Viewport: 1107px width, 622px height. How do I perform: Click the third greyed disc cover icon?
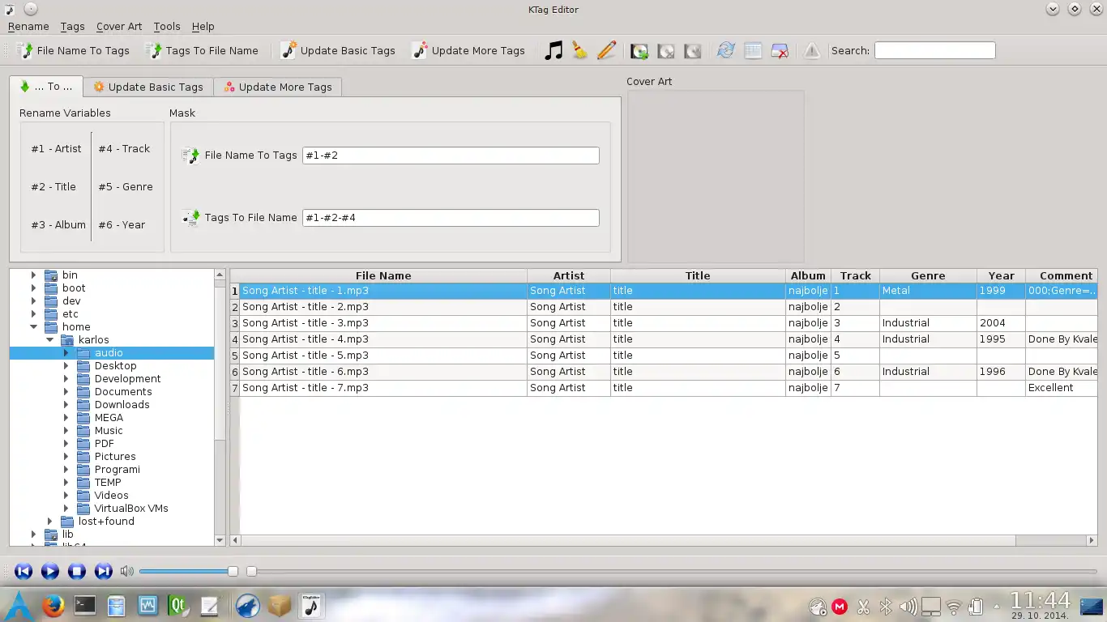tap(693, 51)
